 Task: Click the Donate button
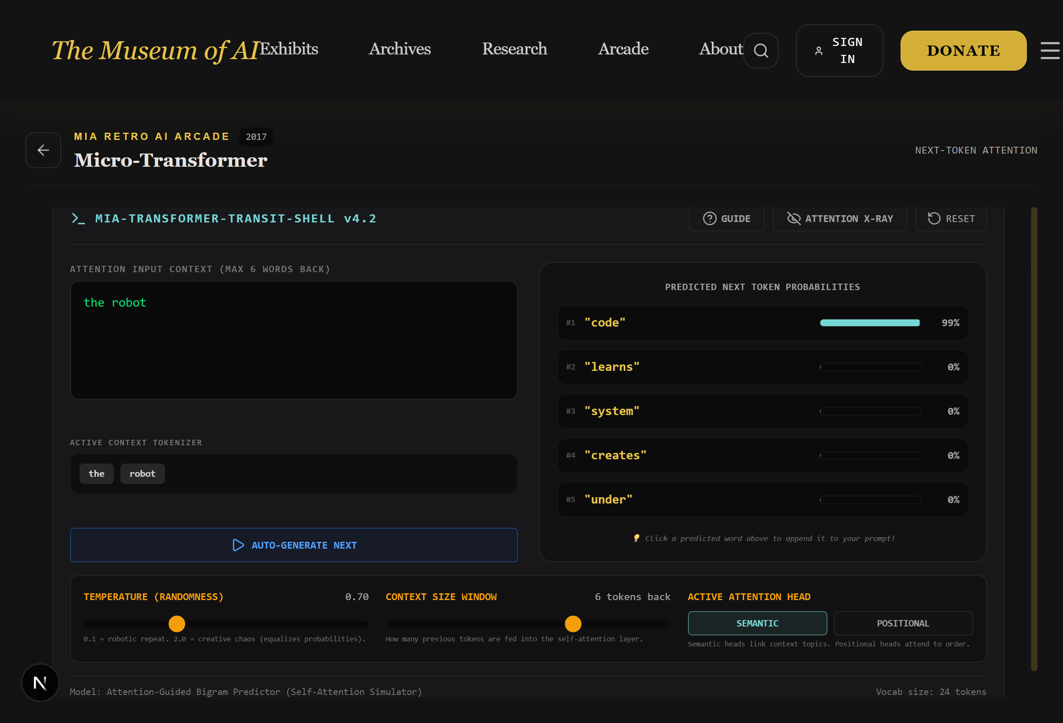pyautogui.click(x=963, y=50)
